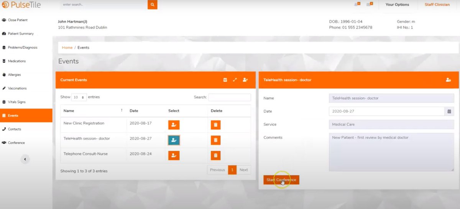Viewport: 460px width, 209px height.
Task: Click the calendar icon in Current Events header
Action: tap(225, 80)
